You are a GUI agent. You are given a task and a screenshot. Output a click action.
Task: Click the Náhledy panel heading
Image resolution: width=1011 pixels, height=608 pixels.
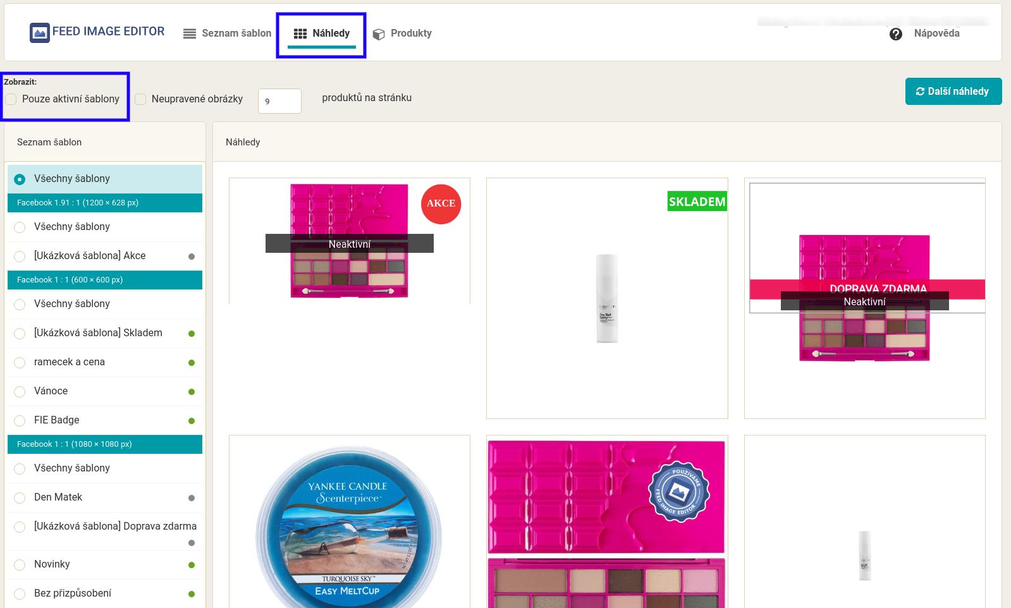pyautogui.click(x=243, y=142)
